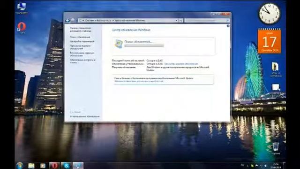The width and height of the screenshot is (300, 169).
Task: Click the orange calendar gadget showing 17
Action: click(270, 41)
